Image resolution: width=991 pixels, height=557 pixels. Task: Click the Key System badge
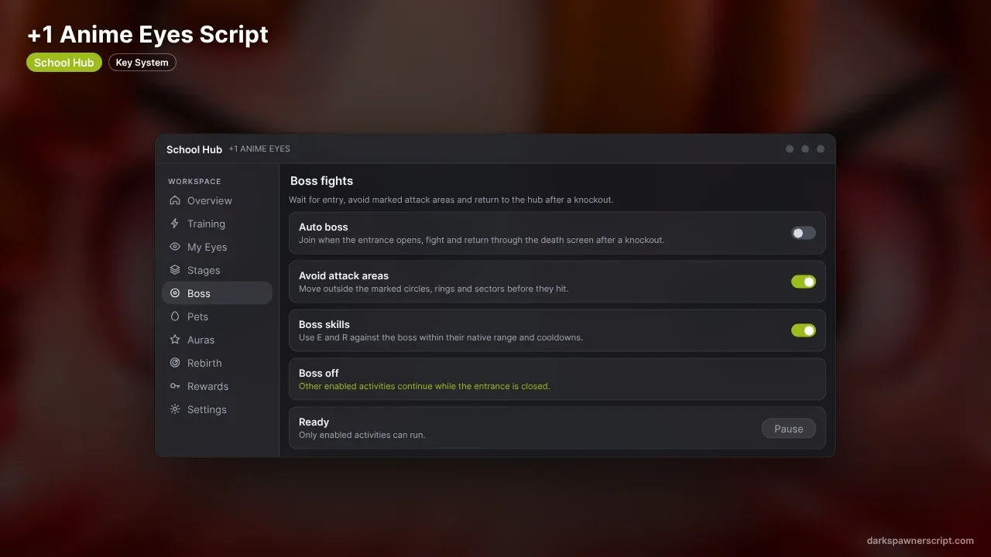click(142, 63)
